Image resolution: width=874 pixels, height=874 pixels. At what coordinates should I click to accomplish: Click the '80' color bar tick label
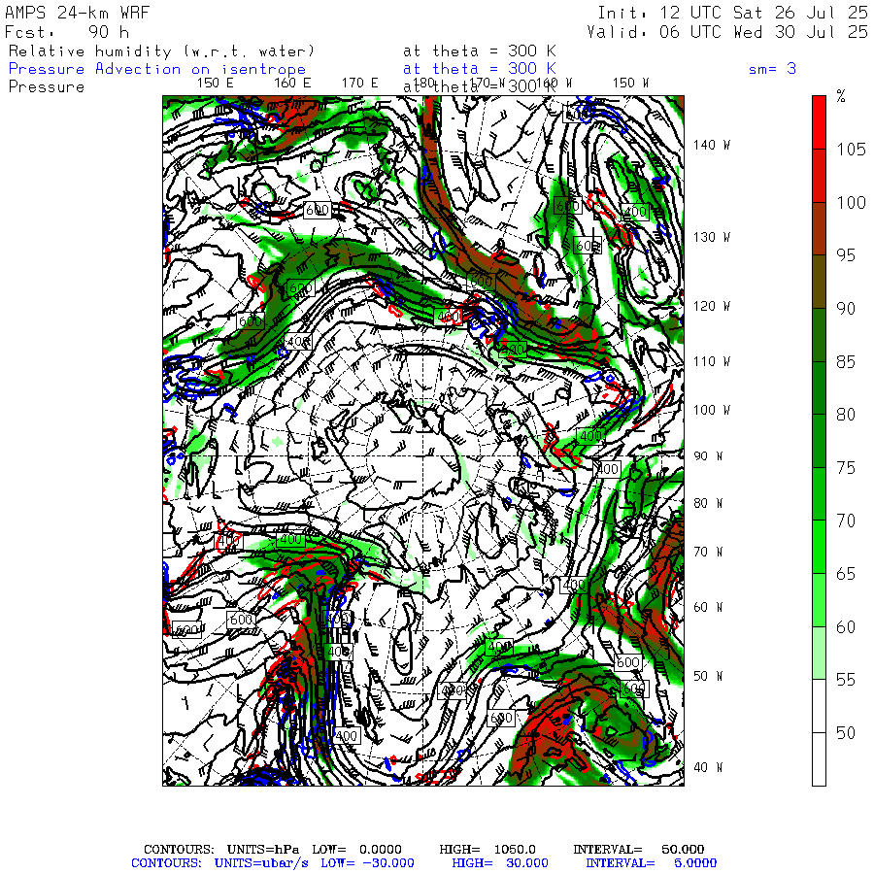coord(846,415)
